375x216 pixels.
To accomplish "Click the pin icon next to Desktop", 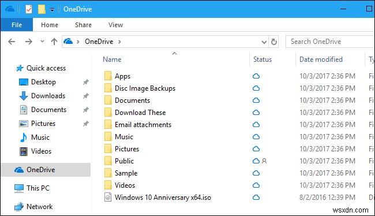I will tap(85, 82).
